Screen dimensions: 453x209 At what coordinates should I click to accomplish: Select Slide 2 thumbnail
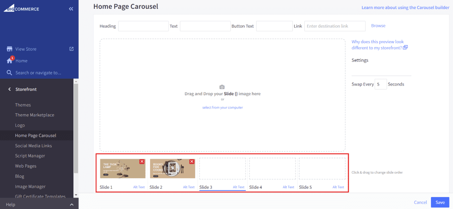[x=172, y=168]
